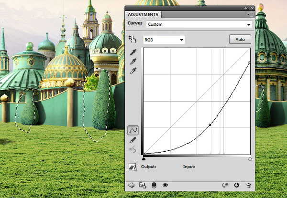This screenshot has height=198, width=287.
Task: Click the Auto button
Action: (x=240, y=40)
